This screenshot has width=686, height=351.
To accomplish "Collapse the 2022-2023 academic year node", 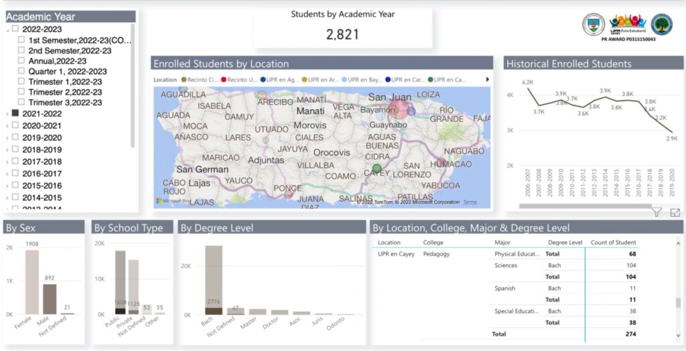I will [x=7, y=29].
